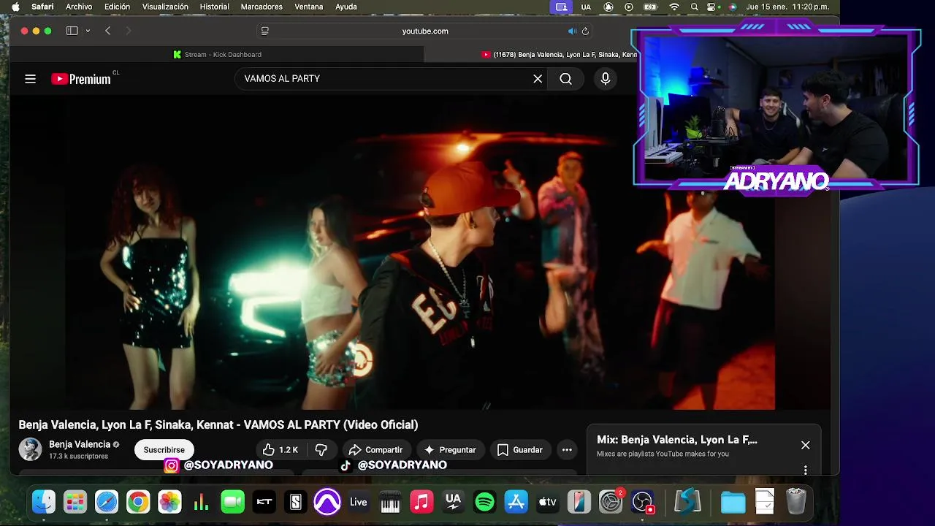
Task: Close the Mix playlist panel
Action: [x=805, y=445]
